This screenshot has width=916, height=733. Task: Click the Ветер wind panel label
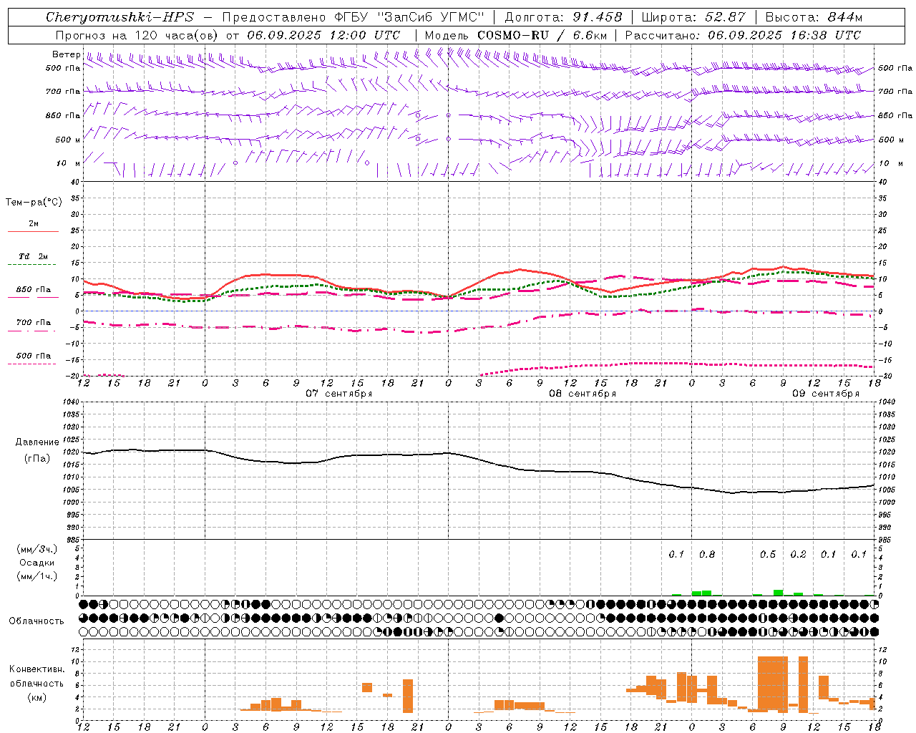click(x=66, y=54)
